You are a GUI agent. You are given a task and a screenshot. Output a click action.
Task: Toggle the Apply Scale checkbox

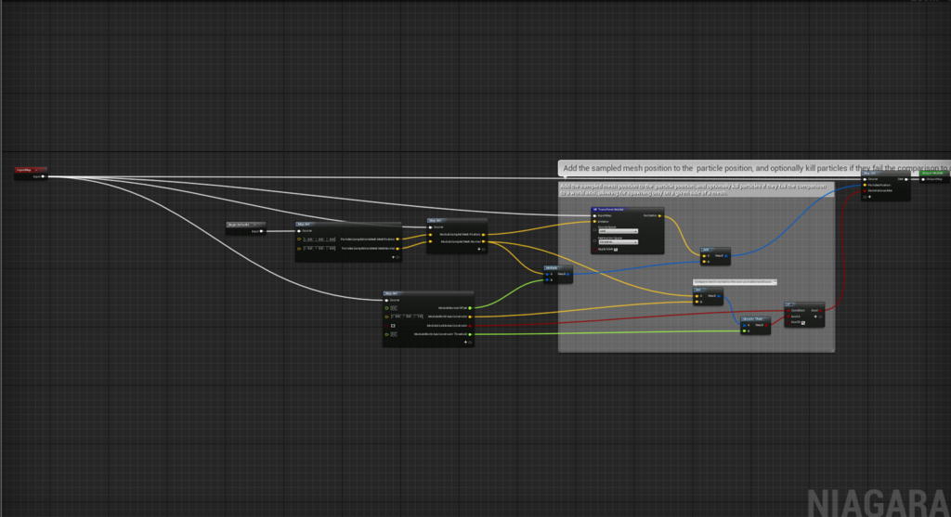coord(616,249)
